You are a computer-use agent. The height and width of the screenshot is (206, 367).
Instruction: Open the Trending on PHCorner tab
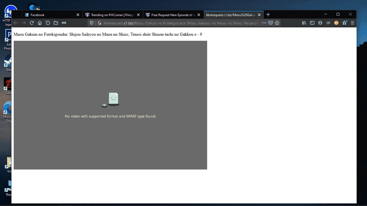(x=112, y=15)
